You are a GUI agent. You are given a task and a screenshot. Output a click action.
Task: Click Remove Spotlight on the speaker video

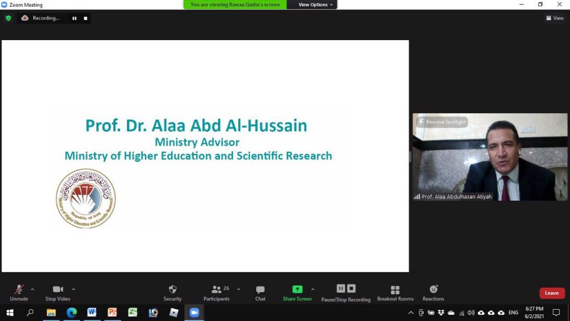pos(443,122)
